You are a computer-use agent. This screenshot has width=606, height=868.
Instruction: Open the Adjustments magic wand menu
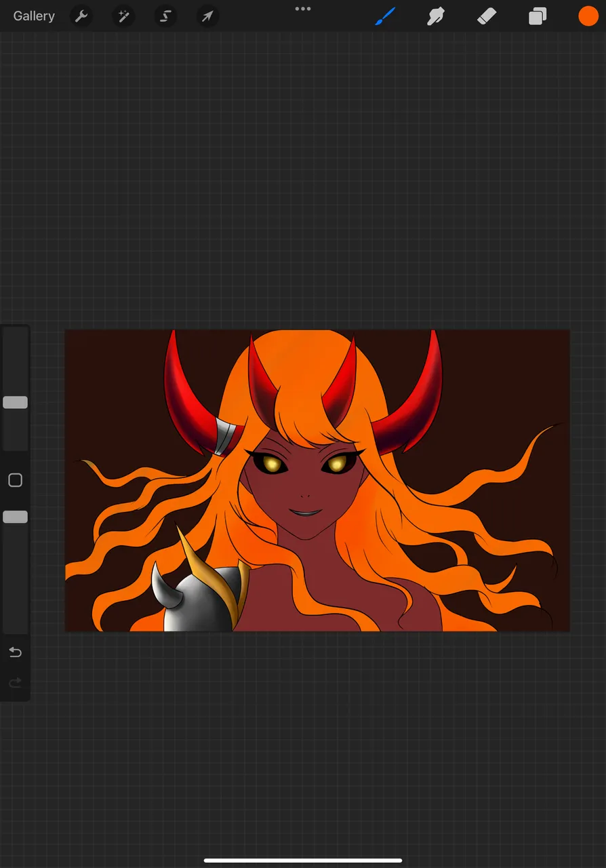pos(123,16)
